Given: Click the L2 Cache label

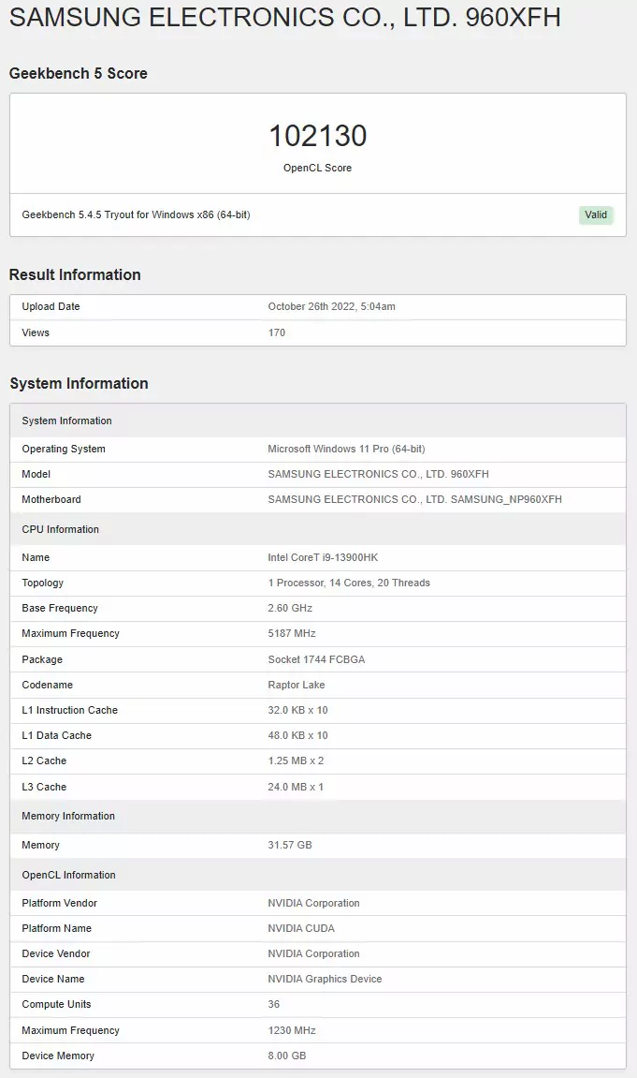Looking at the screenshot, I should point(44,761).
